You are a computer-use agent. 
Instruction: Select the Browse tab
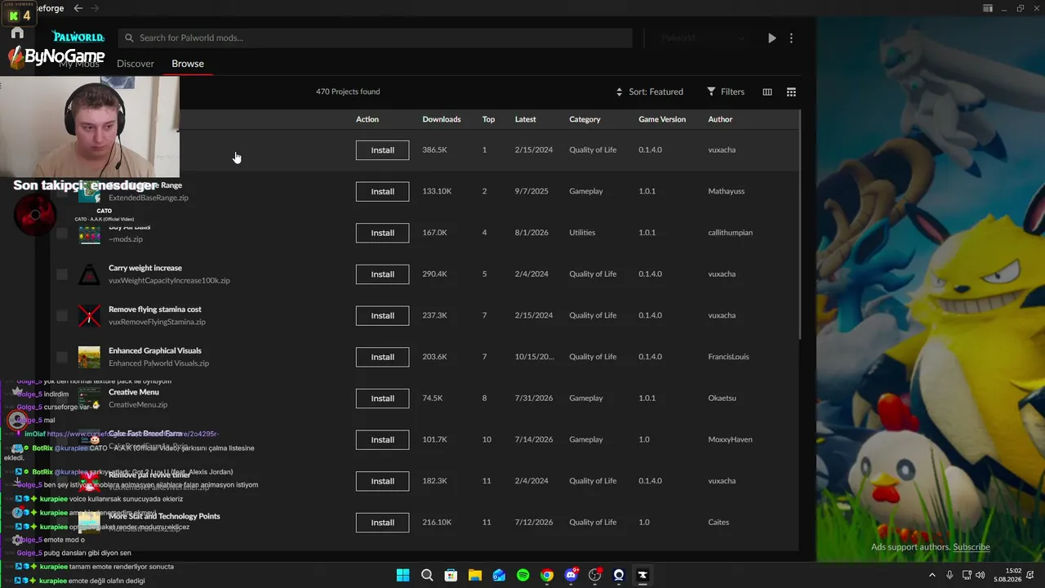[x=188, y=64]
